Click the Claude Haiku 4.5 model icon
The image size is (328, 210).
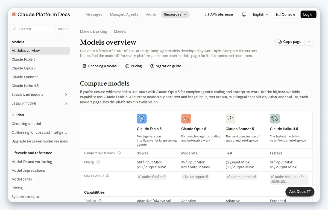coord(275,119)
